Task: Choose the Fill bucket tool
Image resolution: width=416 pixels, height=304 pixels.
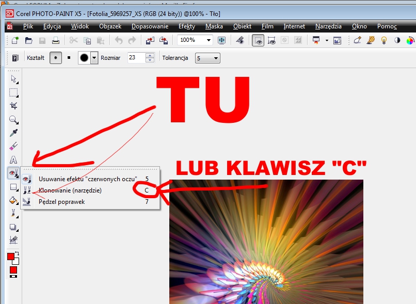Action: coord(14,200)
